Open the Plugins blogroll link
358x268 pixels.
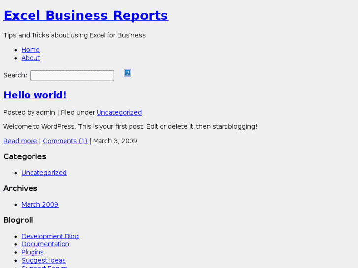(33, 252)
